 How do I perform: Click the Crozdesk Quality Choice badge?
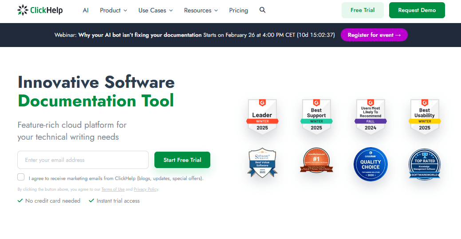point(370,164)
